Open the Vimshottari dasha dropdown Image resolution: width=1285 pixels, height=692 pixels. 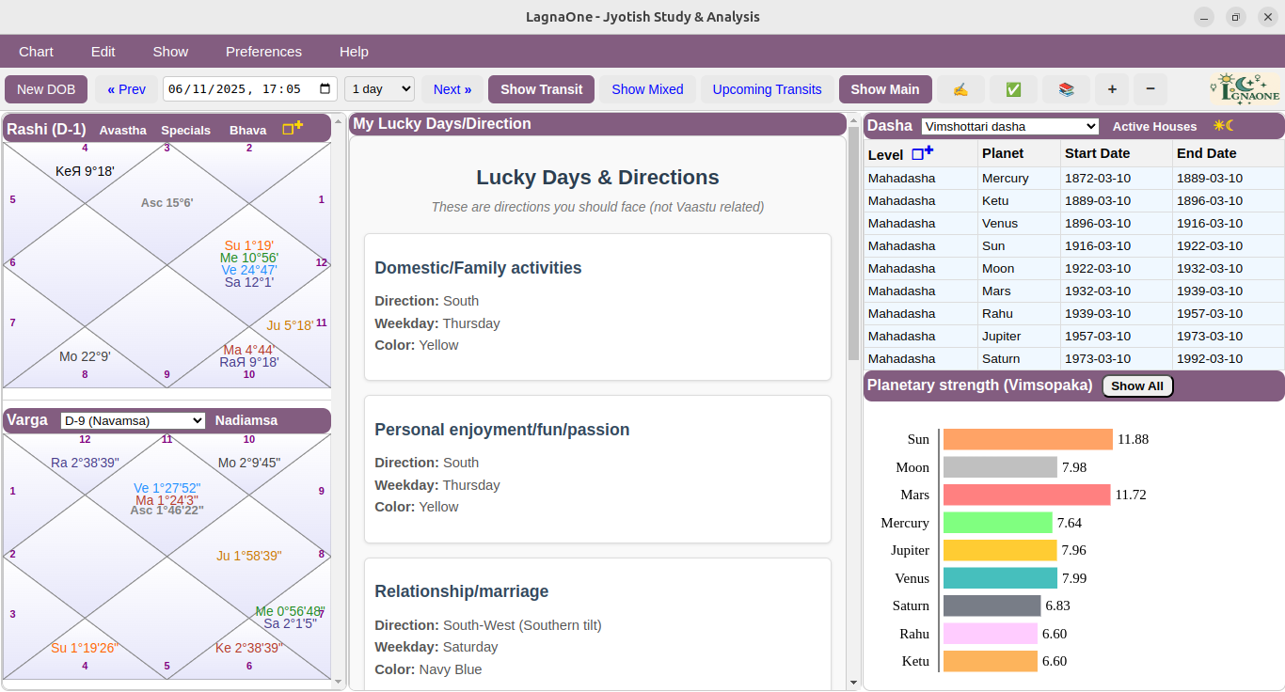[x=1009, y=125]
